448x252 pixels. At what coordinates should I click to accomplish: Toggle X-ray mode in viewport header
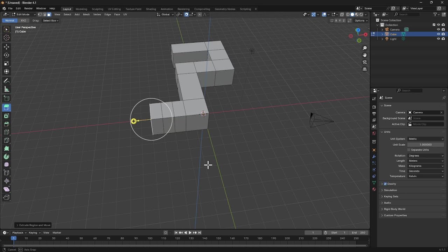pyautogui.click(x=342, y=14)
